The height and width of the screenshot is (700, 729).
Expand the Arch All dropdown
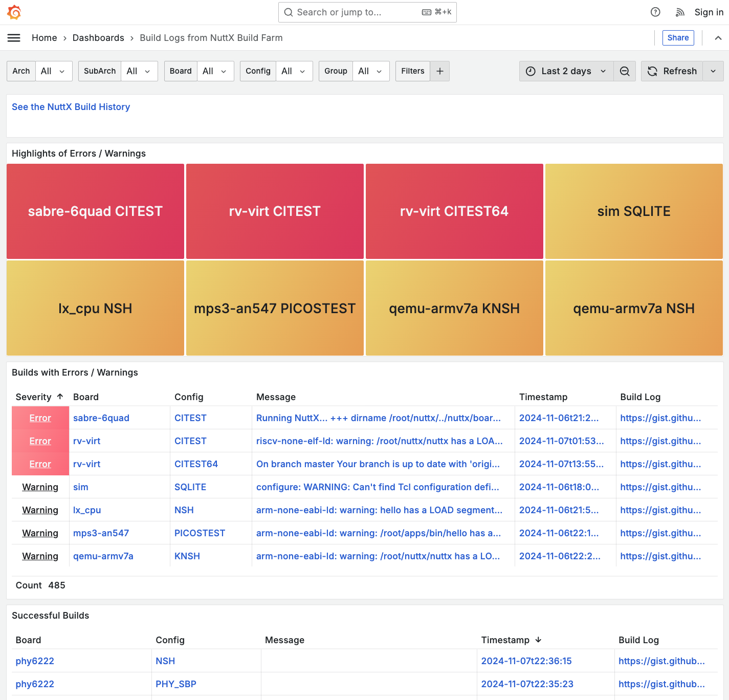click(54, 71)
